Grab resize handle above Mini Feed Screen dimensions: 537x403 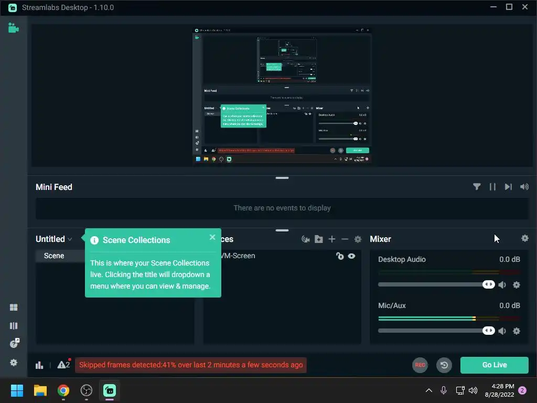pyautogui.click(x=282, y=178)
